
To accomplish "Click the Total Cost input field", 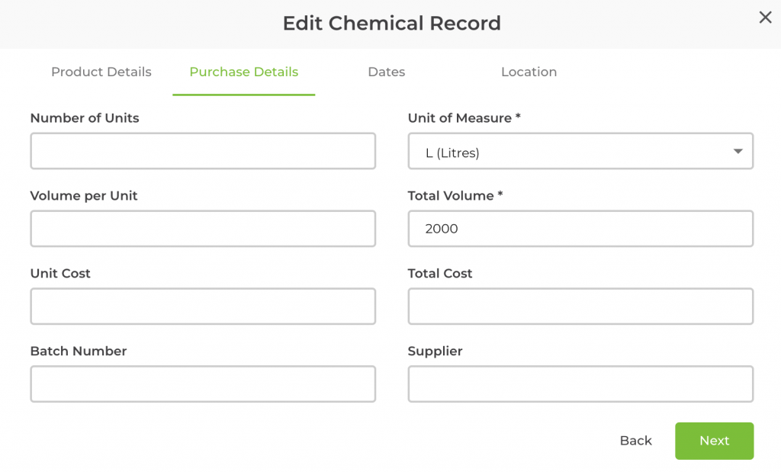I will (580, 307).
